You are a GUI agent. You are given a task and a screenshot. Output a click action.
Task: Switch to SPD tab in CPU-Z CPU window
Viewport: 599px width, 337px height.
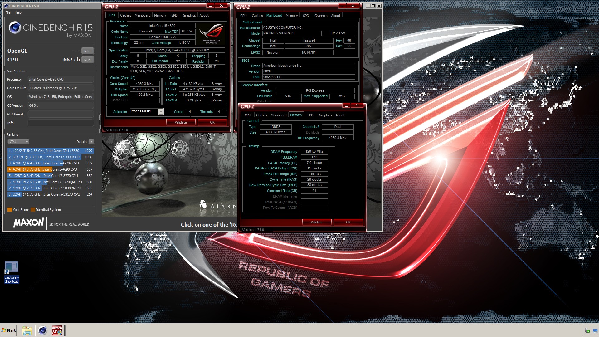[x=174, y=15]
